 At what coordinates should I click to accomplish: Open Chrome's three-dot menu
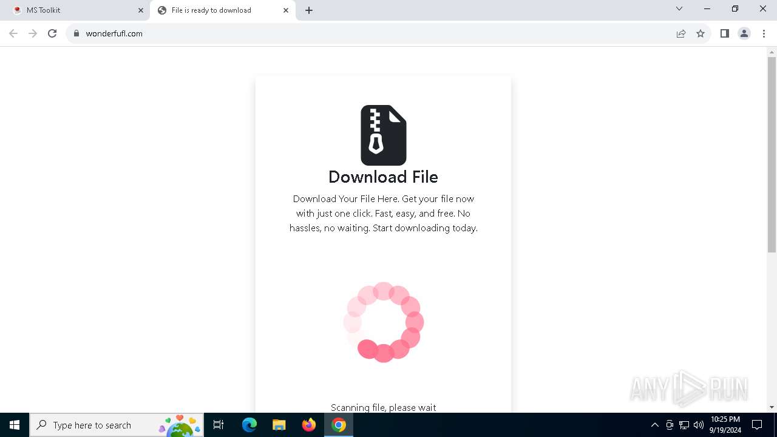(x=764, y=33)
